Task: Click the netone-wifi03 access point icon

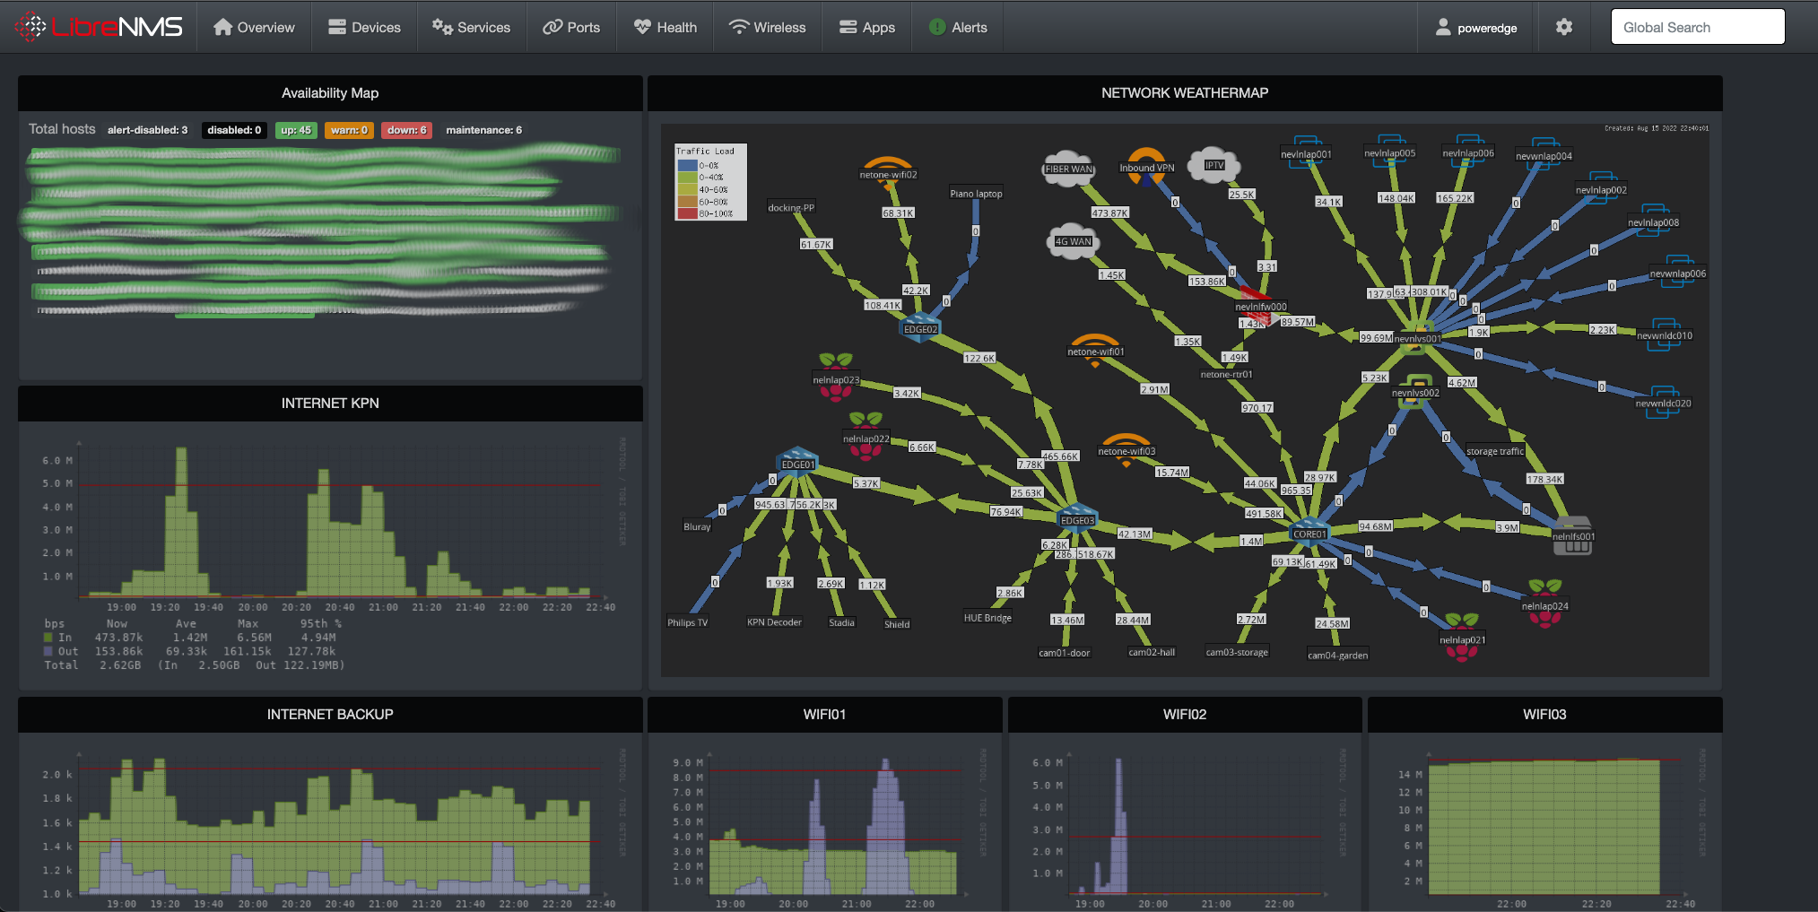Action: click(1126, 449)
